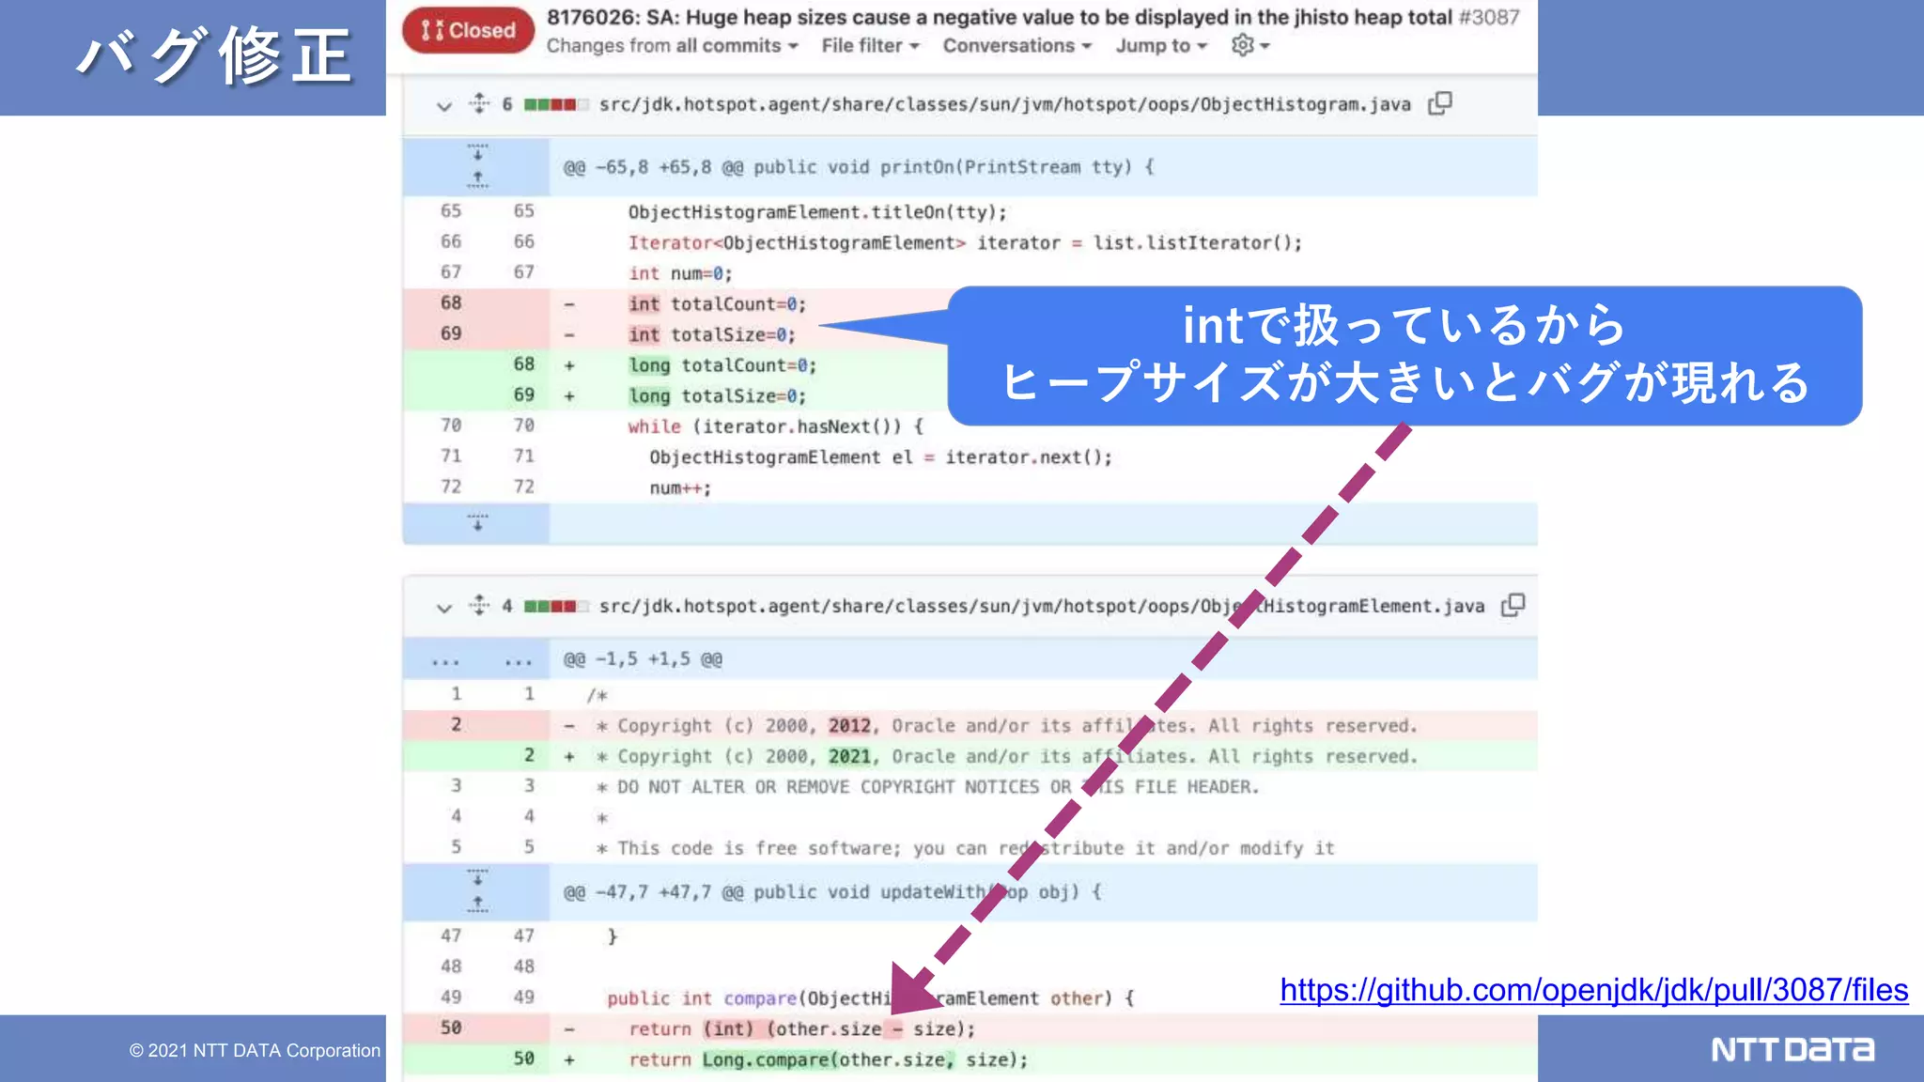The width and height of the screenshot is (1924, 1082).
Task: Click ObjectHistogramElement.java file path link
Action: pos(1042,607)
